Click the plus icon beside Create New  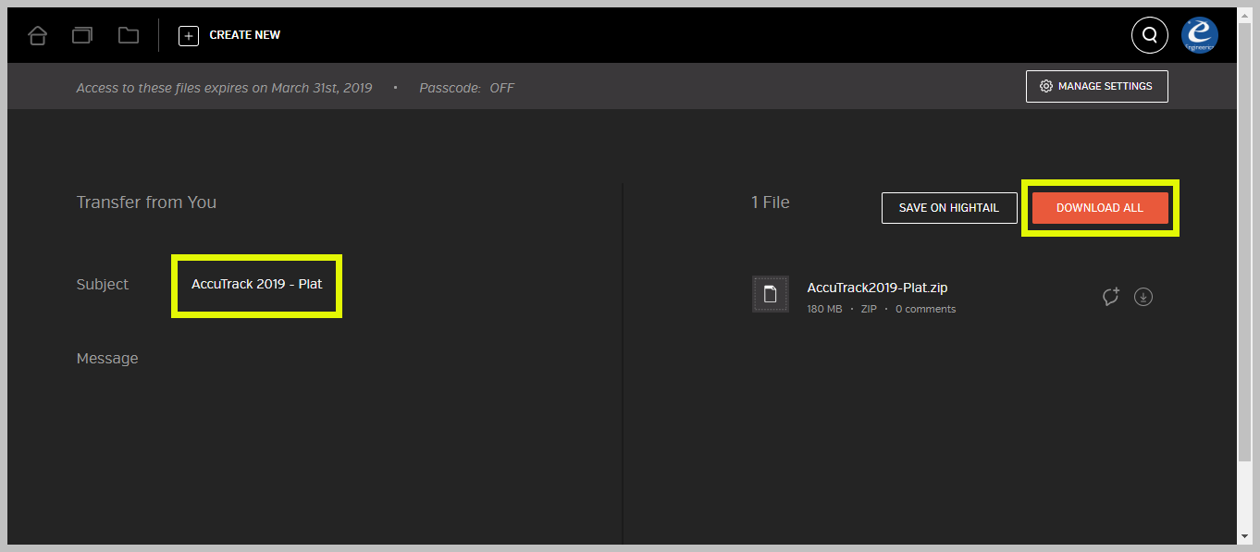point(189,35)
